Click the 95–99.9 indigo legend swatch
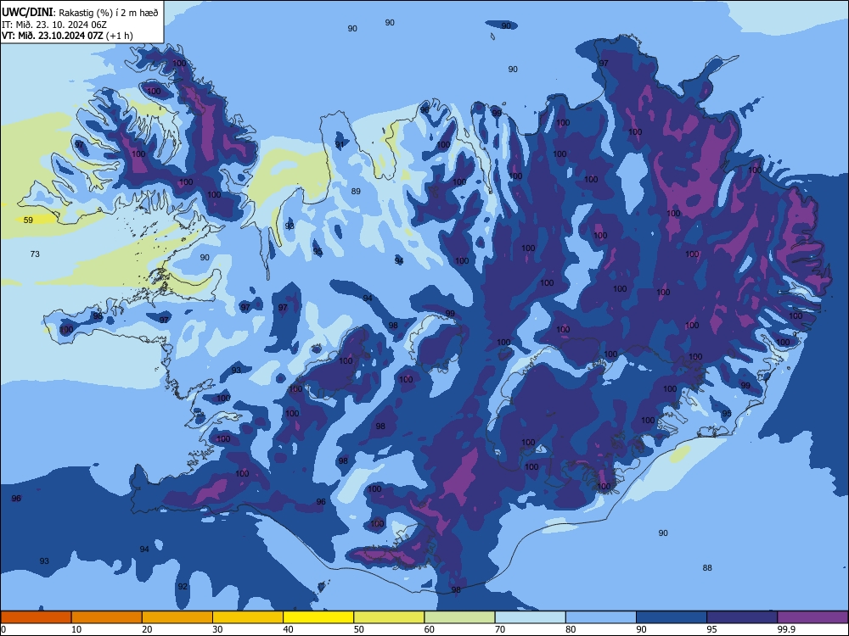Viewport: 849px width, 636px height. [742, 617]
